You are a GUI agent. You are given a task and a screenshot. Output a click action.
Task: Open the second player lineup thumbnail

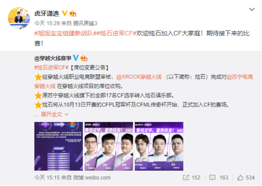[109, 146]
